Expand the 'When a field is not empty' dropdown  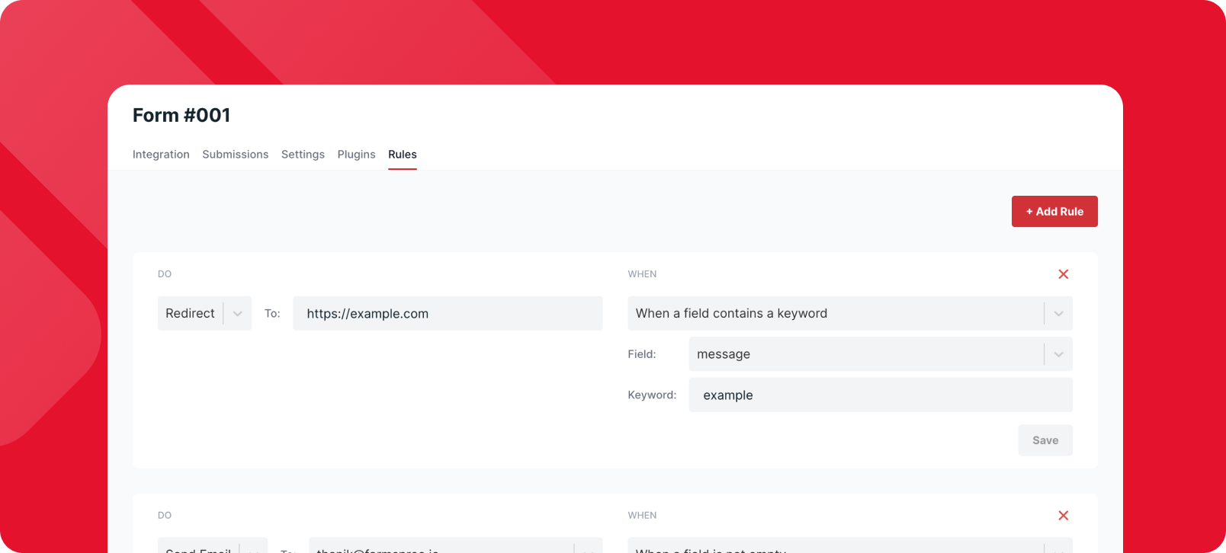pos(835,548)
